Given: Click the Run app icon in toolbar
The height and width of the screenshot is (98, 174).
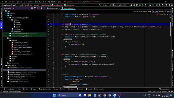Looking at the screenshot, I should pyautogui.click(x=131, y=5).
